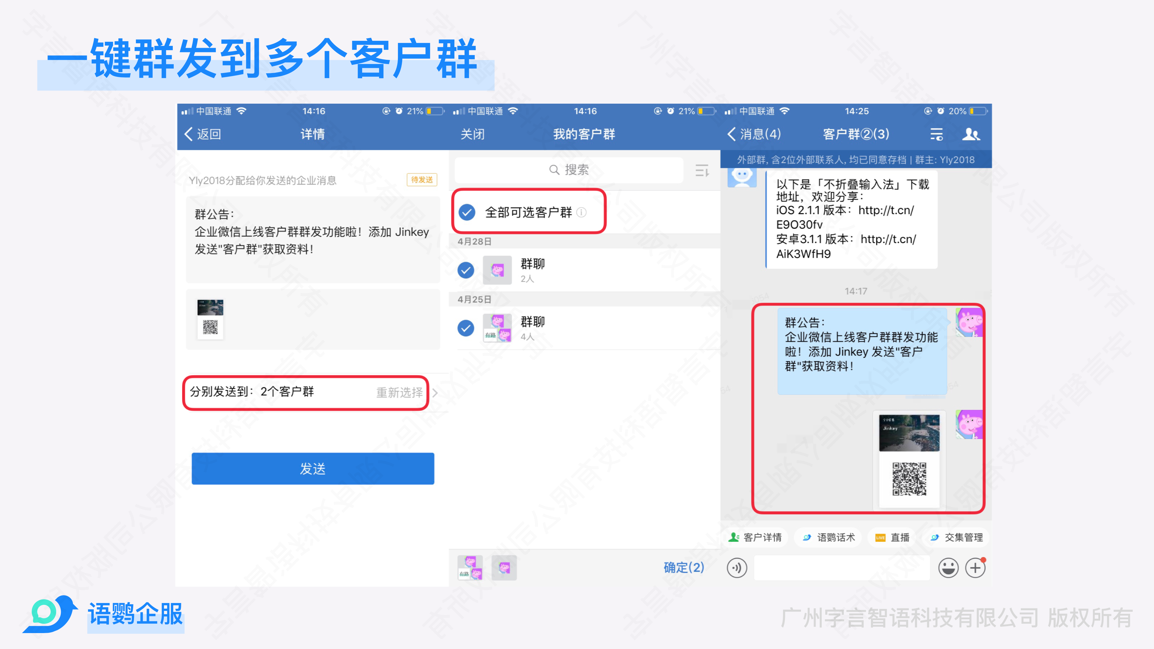Deselect the 2人 群聊 checkbox

pos(466,270)
